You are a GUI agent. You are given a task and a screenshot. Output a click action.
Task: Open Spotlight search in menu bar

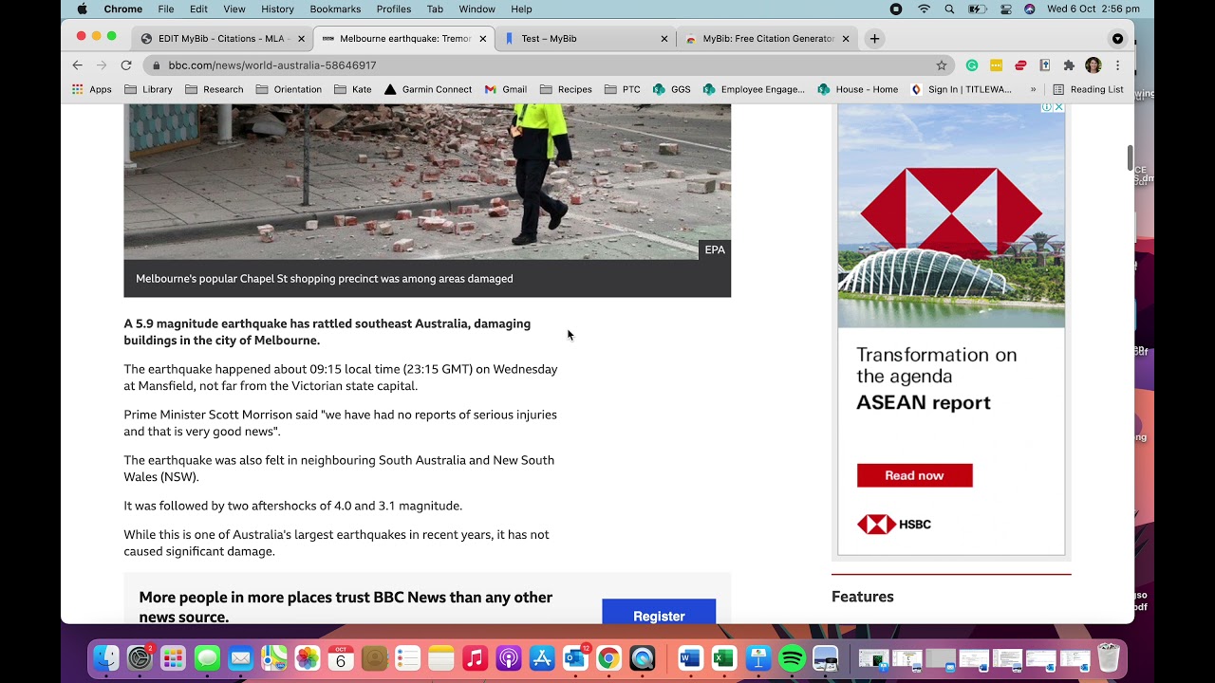pyautogui.click(x=949, y=9)
